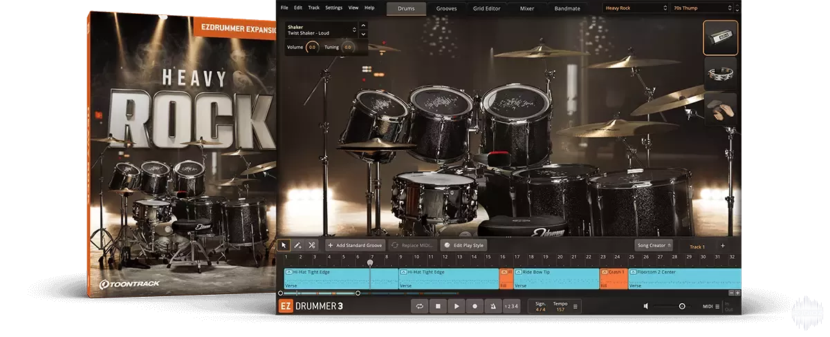Switch to the Drums tab
This screenshot has width=830, height=337.
406,8
